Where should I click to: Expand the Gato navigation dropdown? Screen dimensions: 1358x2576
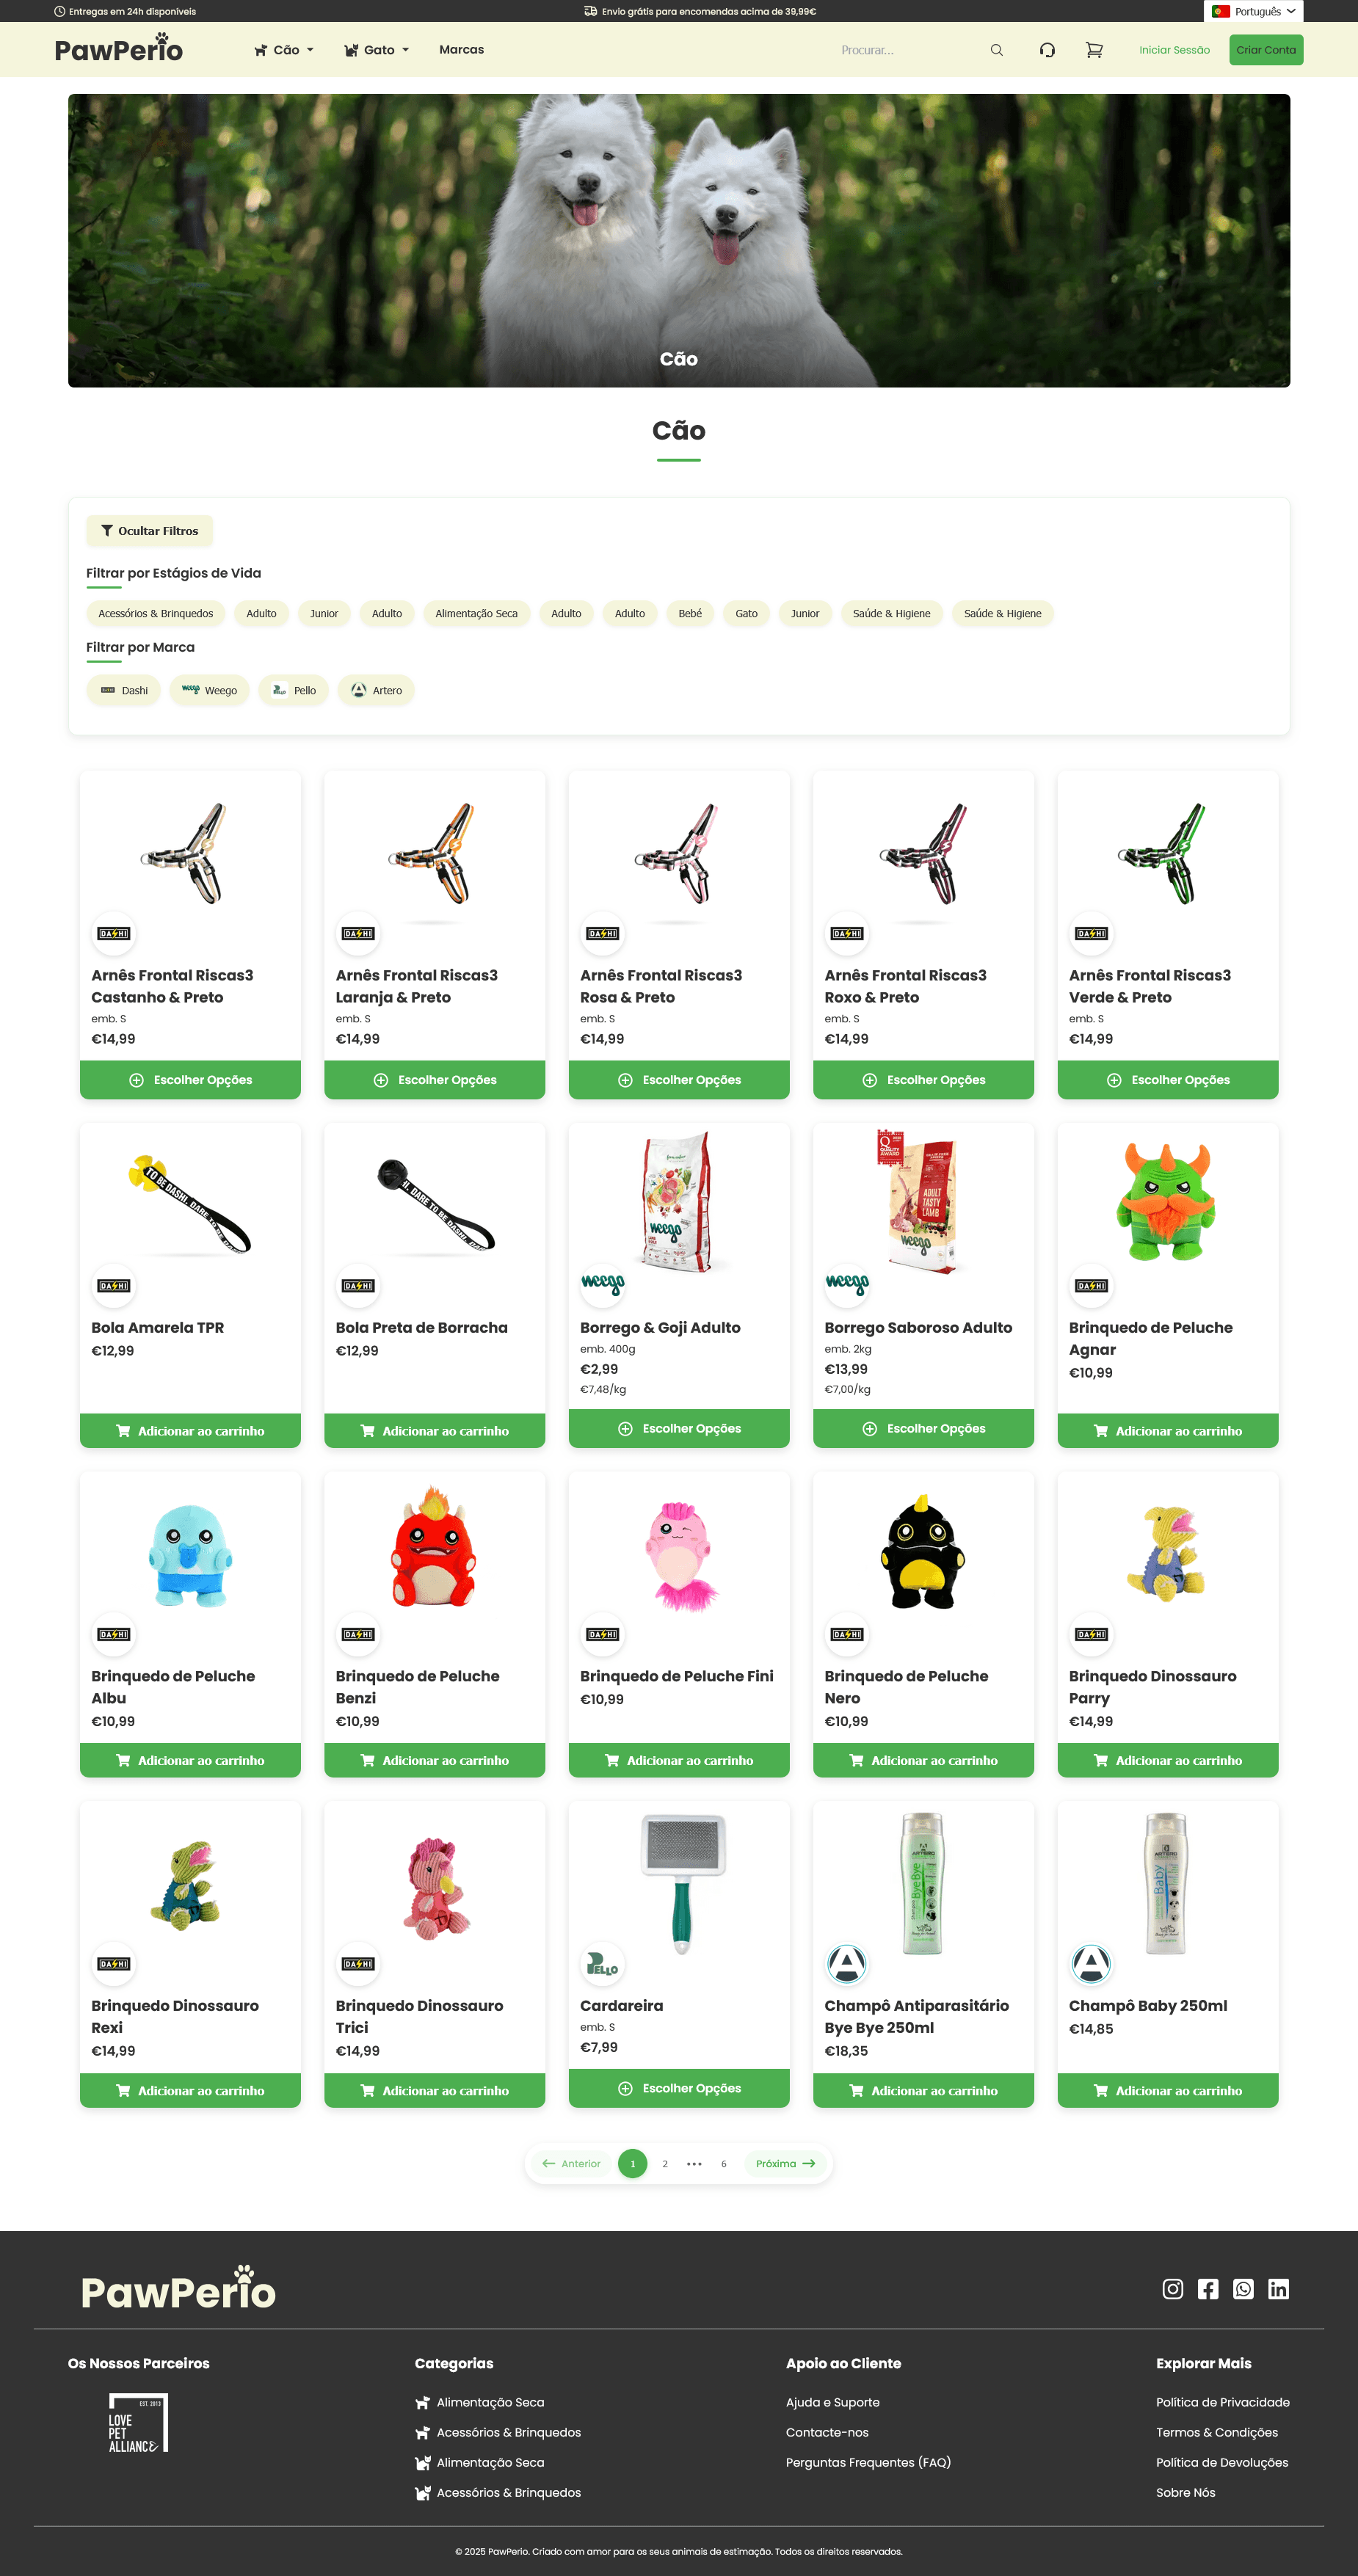(376, 50)
